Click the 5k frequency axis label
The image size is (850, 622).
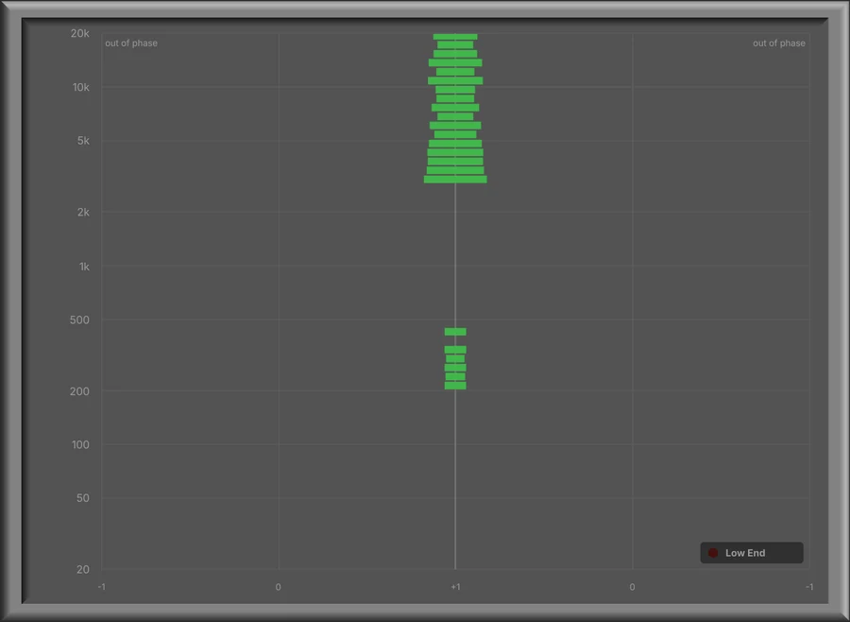pos(83,141)
